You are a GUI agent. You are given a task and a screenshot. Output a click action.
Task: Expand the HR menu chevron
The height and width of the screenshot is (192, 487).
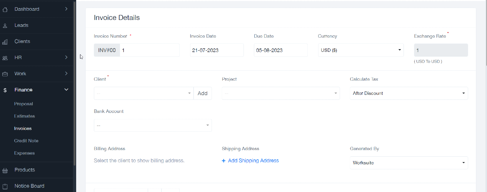(66, 57)
